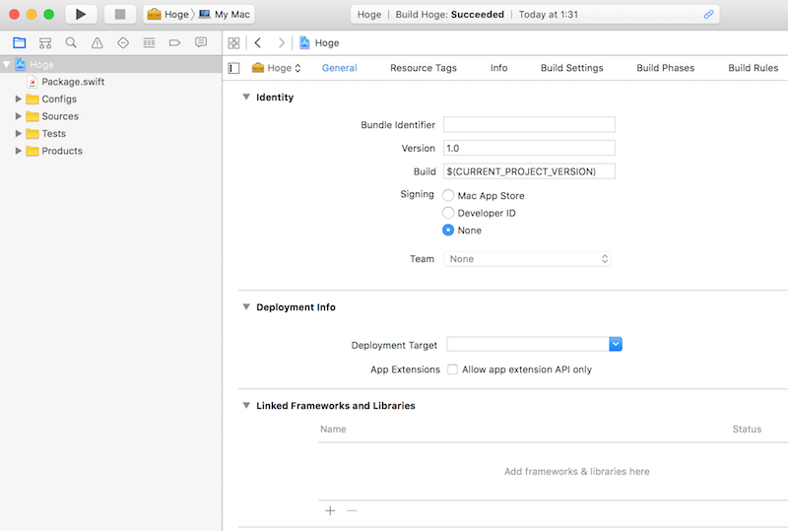Run the Hoge scheme with Play button
The image size is (788, 531).
(x=81, y=14)
